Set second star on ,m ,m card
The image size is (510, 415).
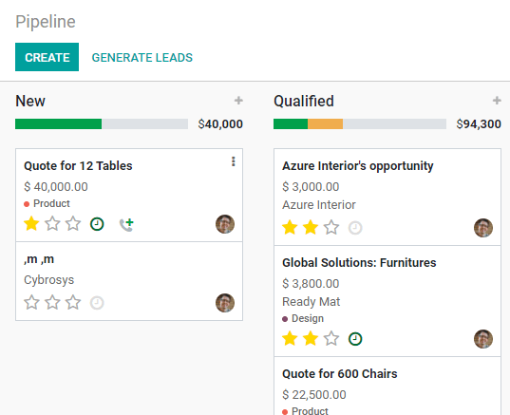[52, 303]
